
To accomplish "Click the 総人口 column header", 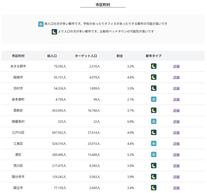I will click(52, 56).
